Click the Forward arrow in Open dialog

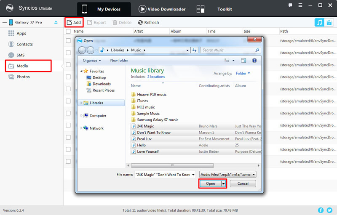[x=91, y=50]
